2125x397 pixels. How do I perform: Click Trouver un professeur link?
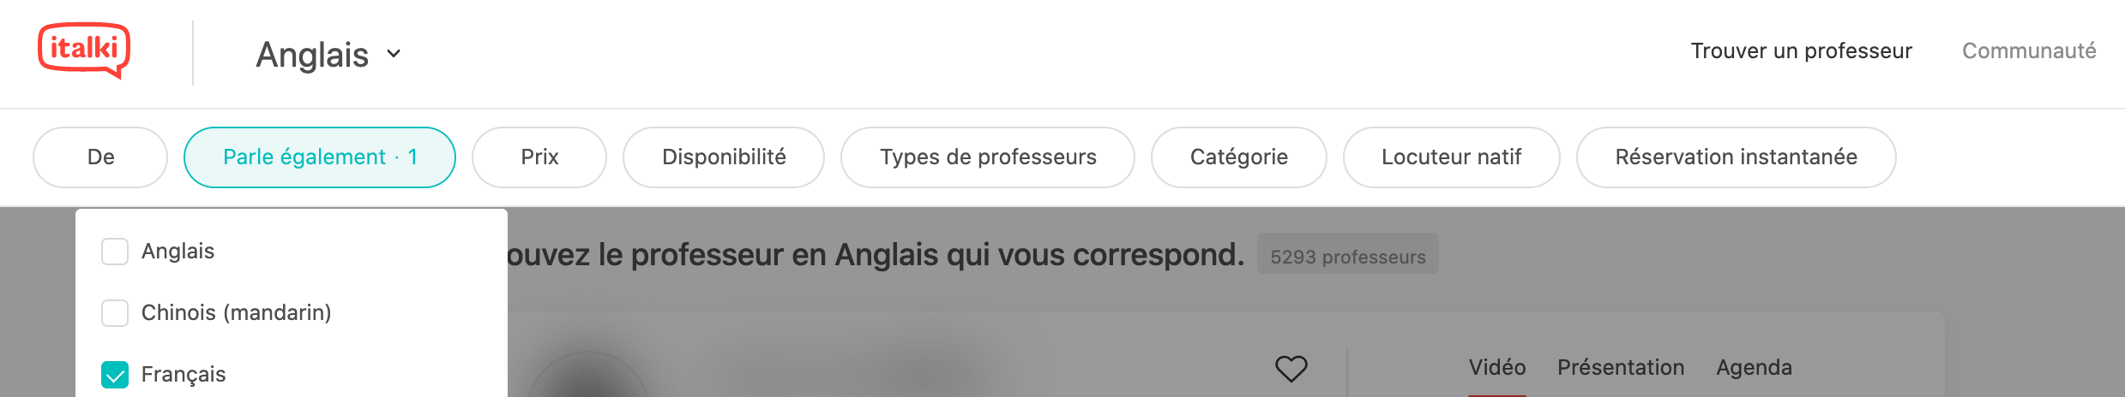point(1801,51)
